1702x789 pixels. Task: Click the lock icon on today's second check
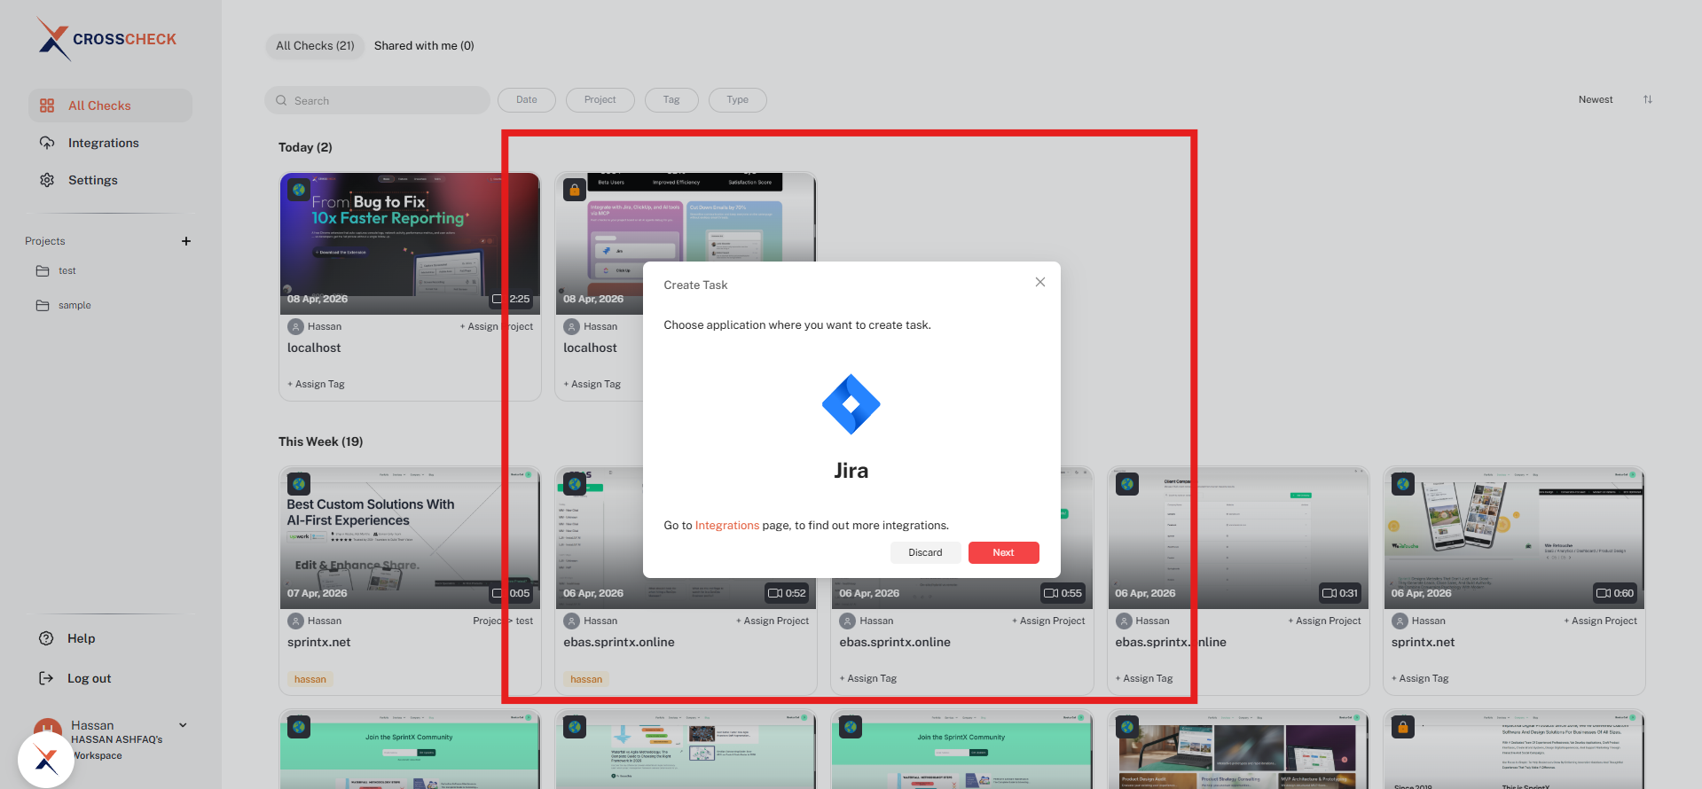[575, 190]
